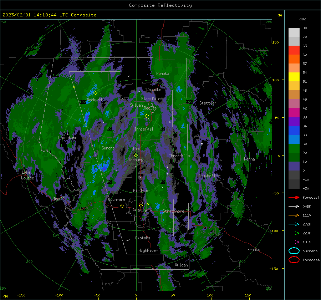This screenshot has width=321, height=300.
Task: Click the yellow diamond marker below RedDeer
Action: pyautogui.click(x=147, y=116)
